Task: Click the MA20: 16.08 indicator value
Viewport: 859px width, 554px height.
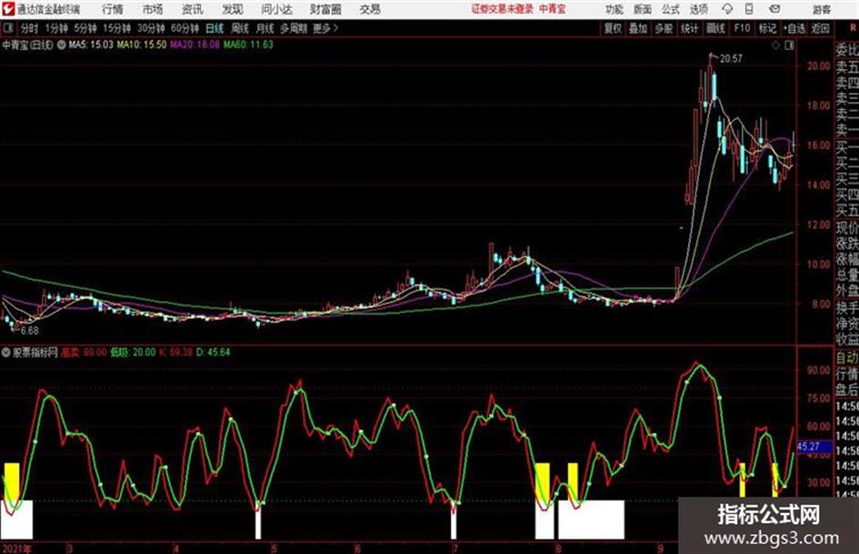Action: (x=195, y=45)
